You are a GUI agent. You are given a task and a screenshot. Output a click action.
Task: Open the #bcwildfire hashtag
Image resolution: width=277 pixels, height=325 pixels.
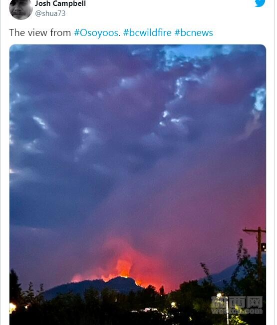pos(147,32)
